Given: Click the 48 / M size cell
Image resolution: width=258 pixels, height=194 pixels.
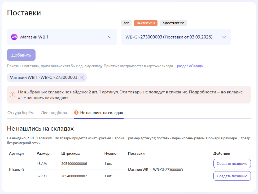Looking at the screenshot, I should (42, 163).
